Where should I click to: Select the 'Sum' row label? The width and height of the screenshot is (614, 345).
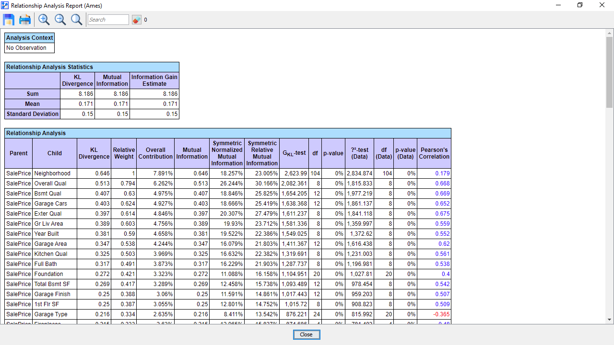click(33, 94)
